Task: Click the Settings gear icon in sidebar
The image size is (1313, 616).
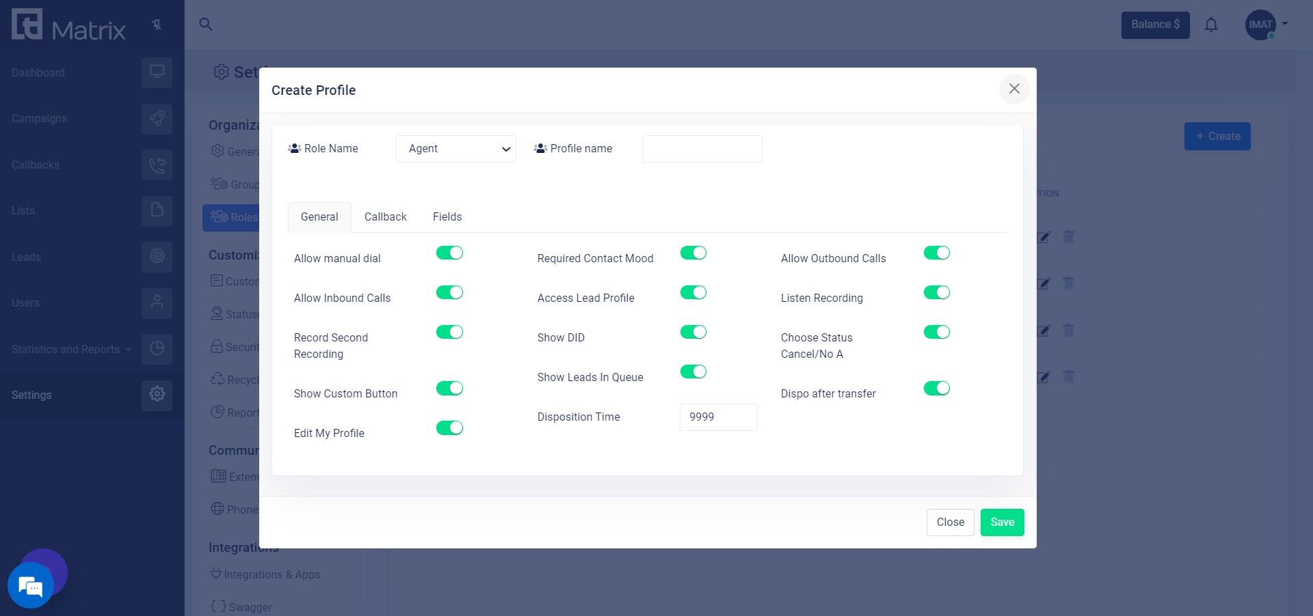Action: pyautogui.click(x=157, y=395)
